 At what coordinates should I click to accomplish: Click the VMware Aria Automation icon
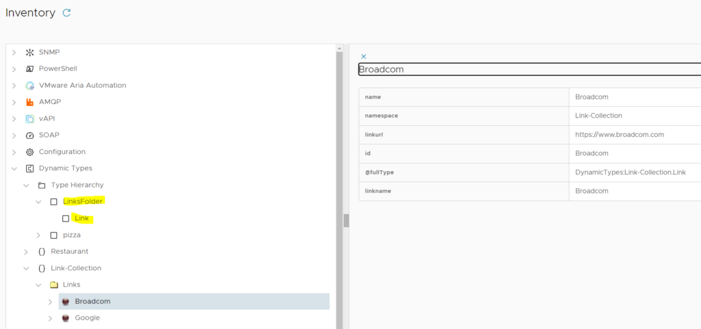pyautogui.click(x=29, y=85)
